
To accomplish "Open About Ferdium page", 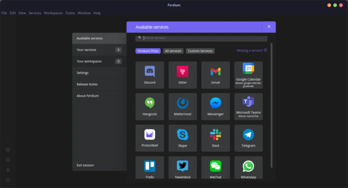I will 99,96.
